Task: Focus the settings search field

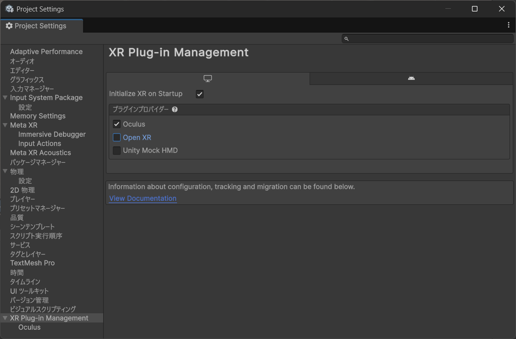Action: coord(427,39)
